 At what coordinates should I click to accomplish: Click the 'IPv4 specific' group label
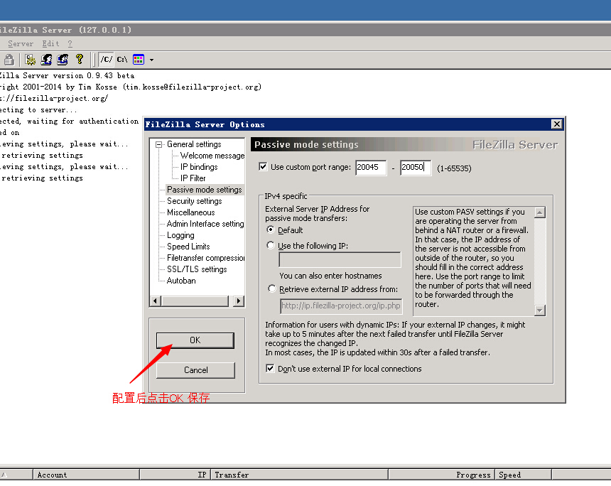coord(286,196)
